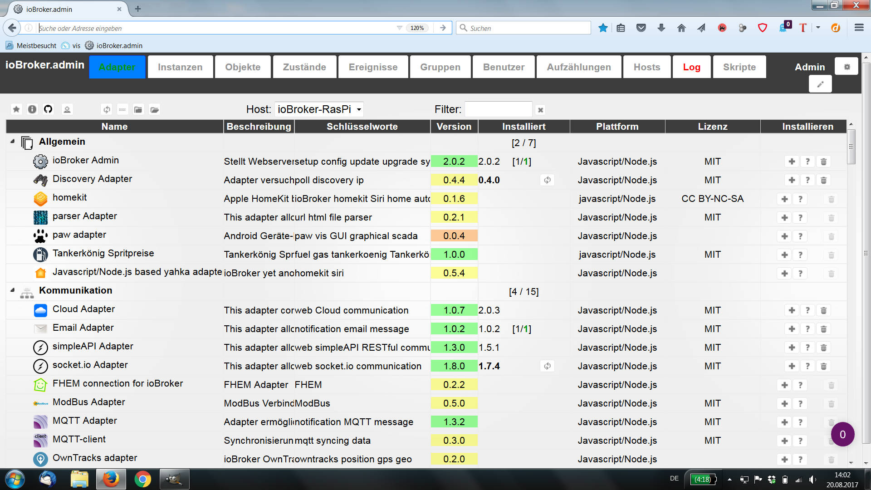Collapse the Allgemein group
Screen dimensions: 871x490
click(12, 142)
